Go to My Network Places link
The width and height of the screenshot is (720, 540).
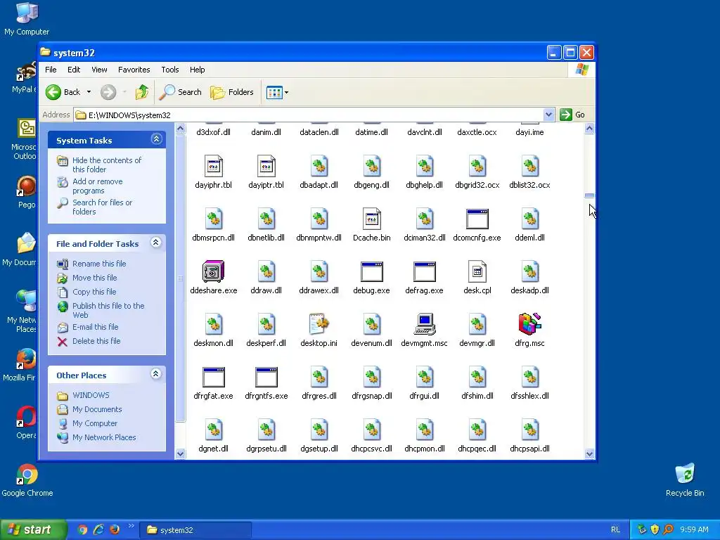tap(104, 437)
